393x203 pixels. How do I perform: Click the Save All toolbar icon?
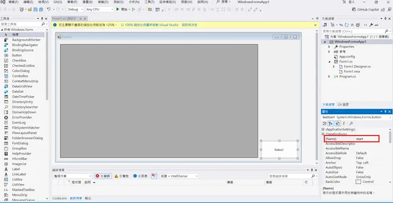pos(41,9)
